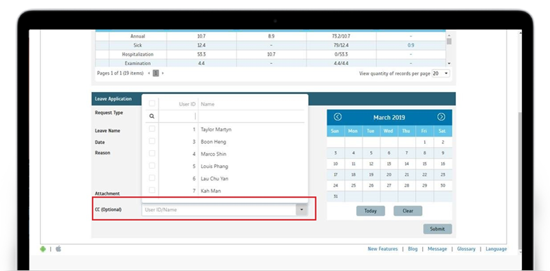Sort by the User ID column header
The image size is (550, 271).
coord(187,104)
